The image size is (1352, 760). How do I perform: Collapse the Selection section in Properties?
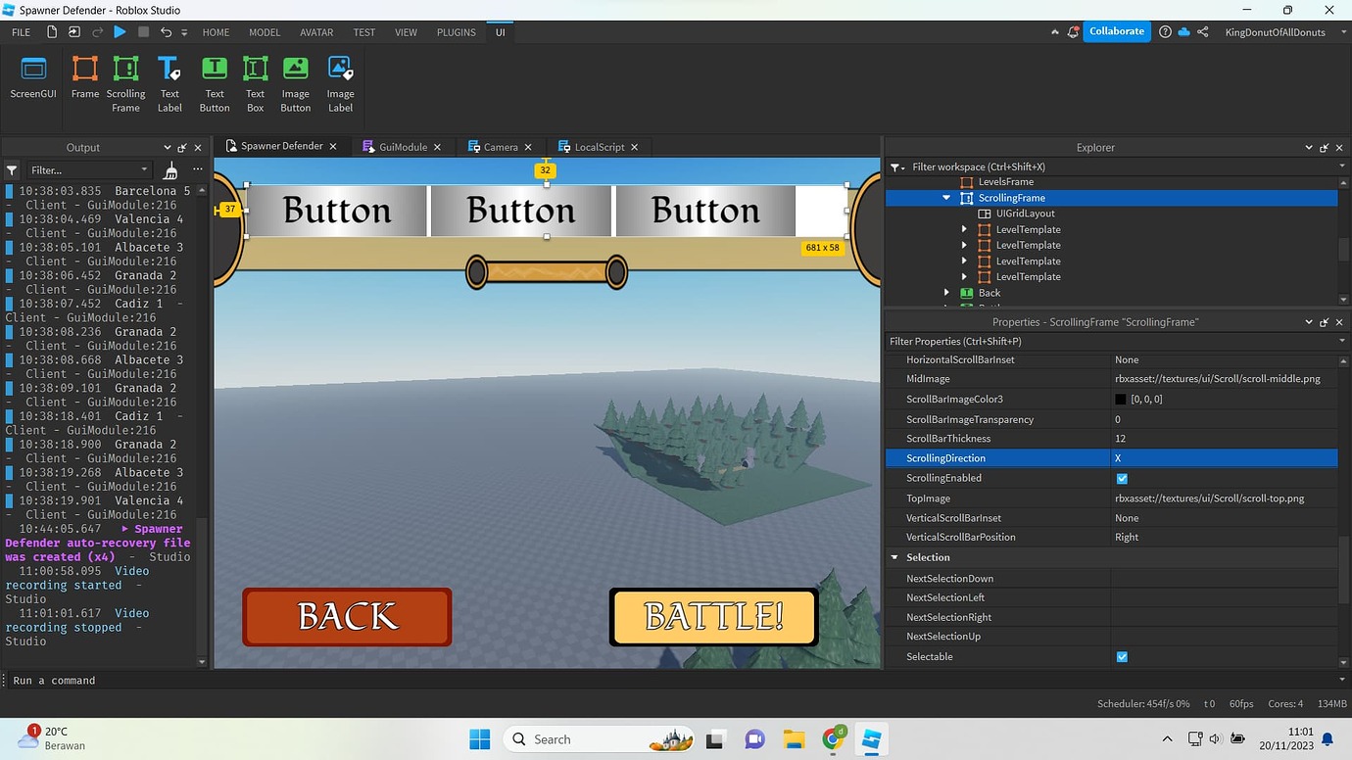893,557
